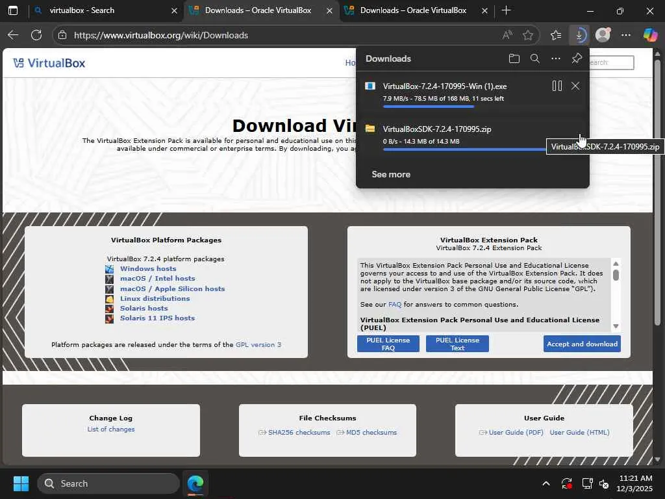
Task: Close the last Downloads – Oracle VirtualBox tab
Action: tap(484, 10)
